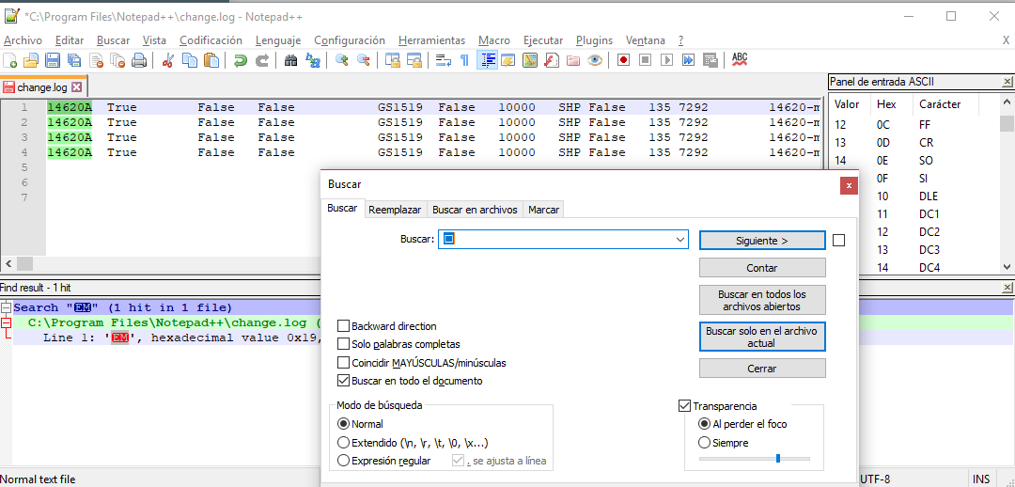Collapse the Search "EM" result tree node

6,307
